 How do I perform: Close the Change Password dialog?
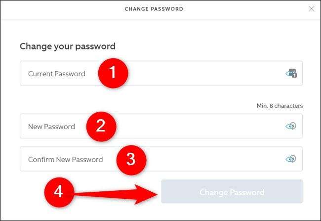311,9
